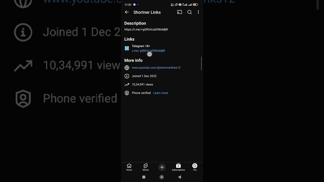Tap the Telegram logo icon under Links
The image size is (324, 182).
(x=127, y=48)
